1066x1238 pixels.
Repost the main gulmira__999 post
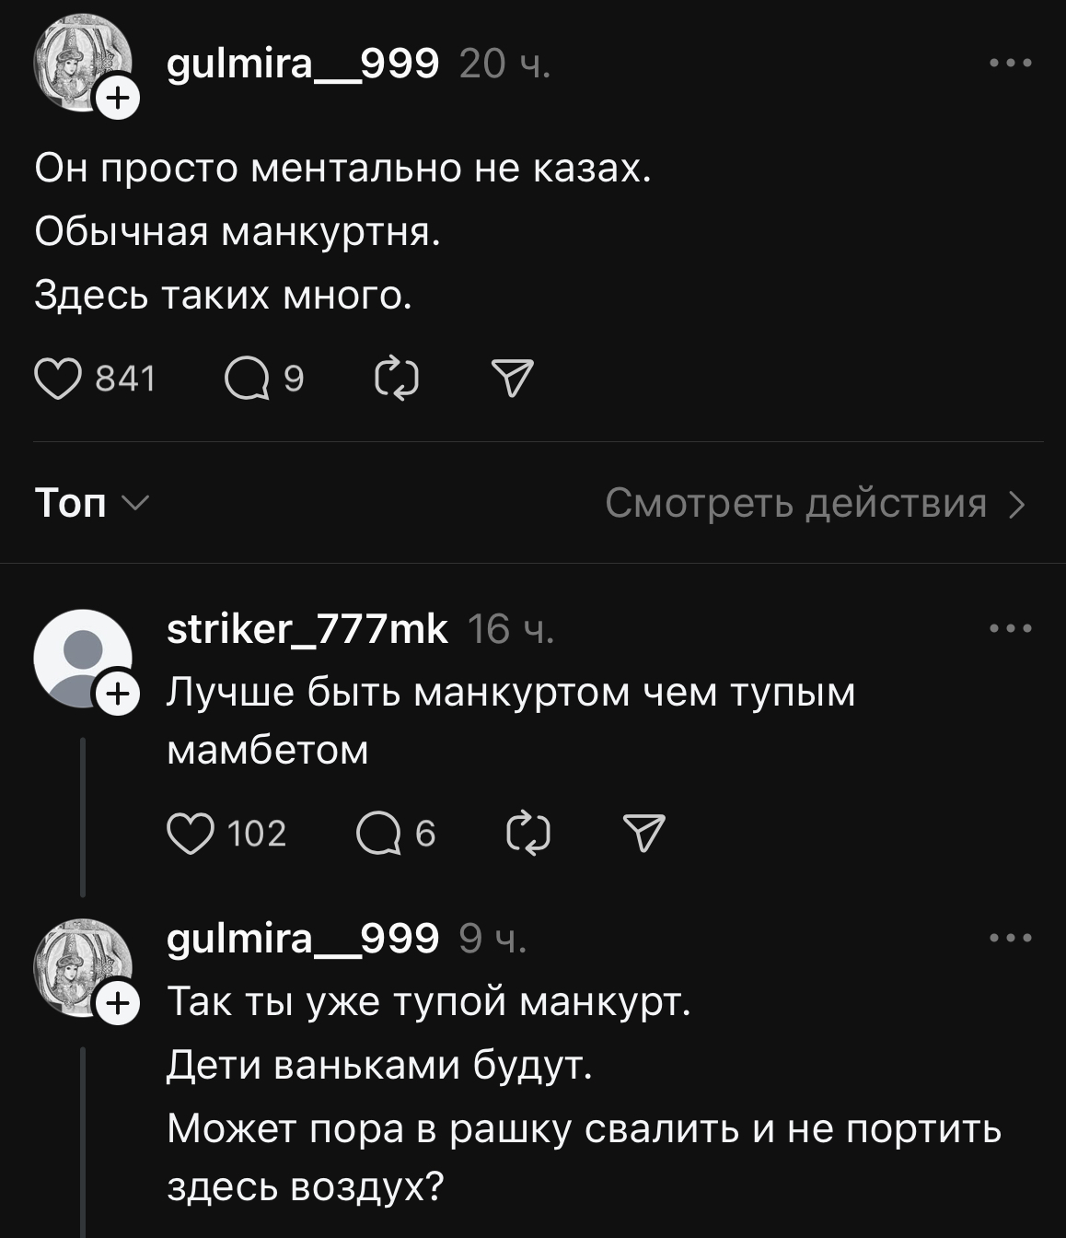397,379
